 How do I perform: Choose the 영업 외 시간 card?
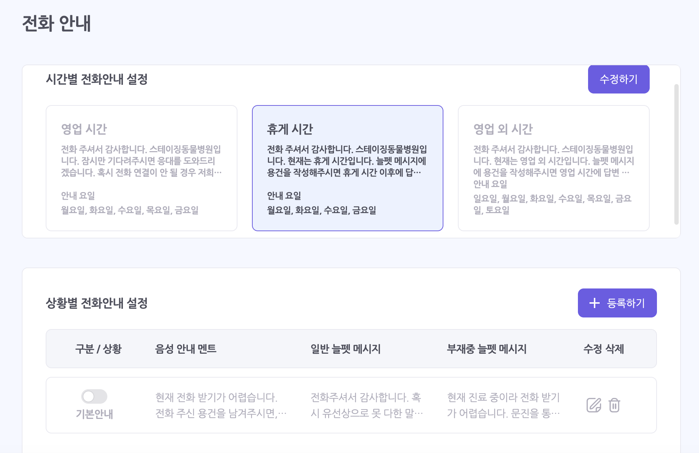[553, 168]
